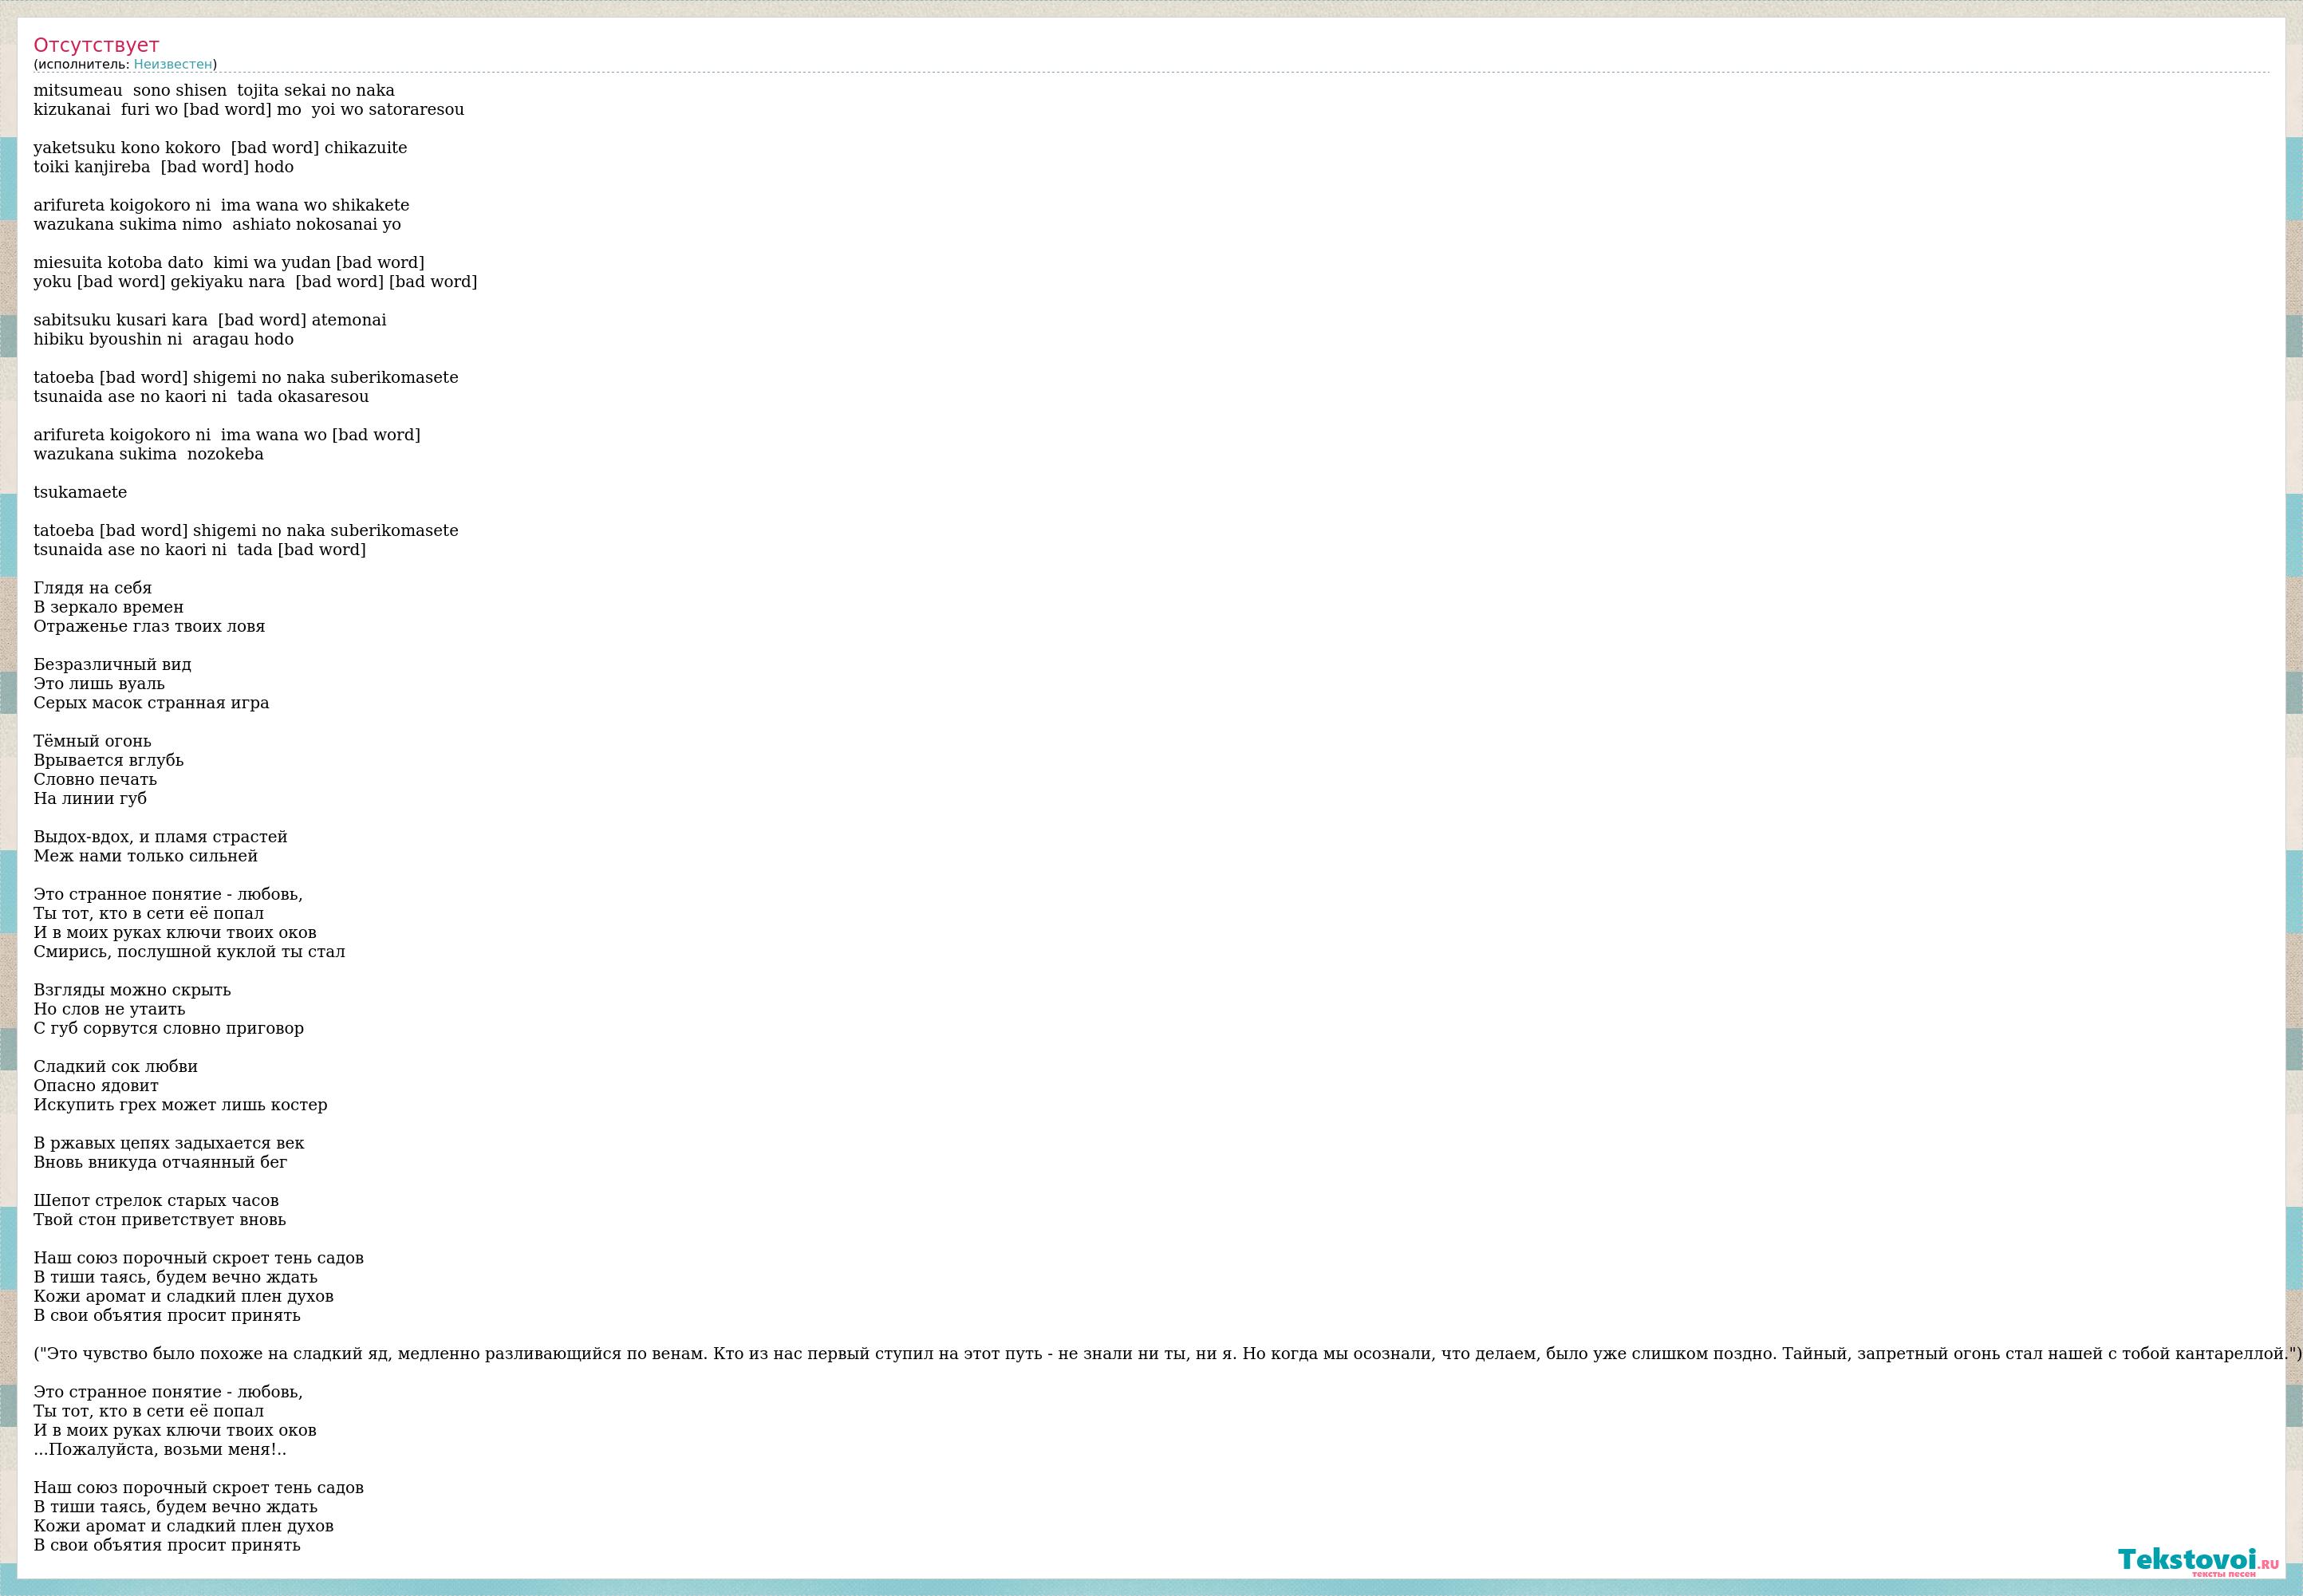Click the line "В зеркало времен"
Viewport: 2303px width, 1596px height.
point(109,608)
